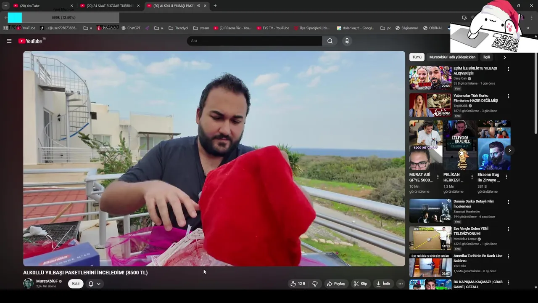Open the EYS TV - YouTube bookmark
538x303 pixels.
[272, 28]
